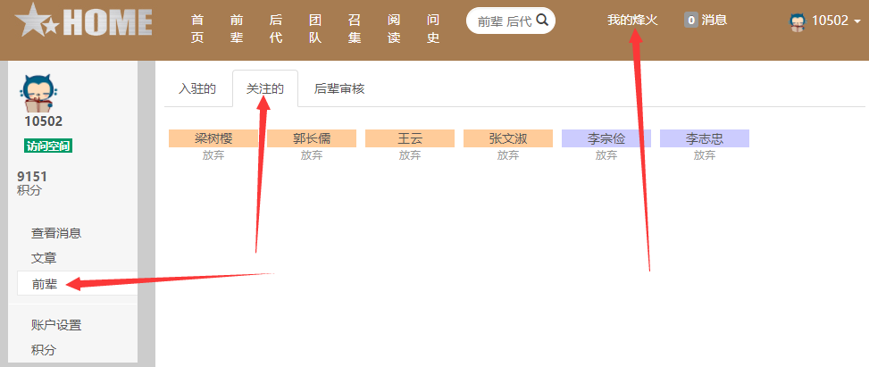The height and width of the screenshot is (367, 869).
Task: Focus the 前辈 后代 search box
Action: [x=502, y=21]
